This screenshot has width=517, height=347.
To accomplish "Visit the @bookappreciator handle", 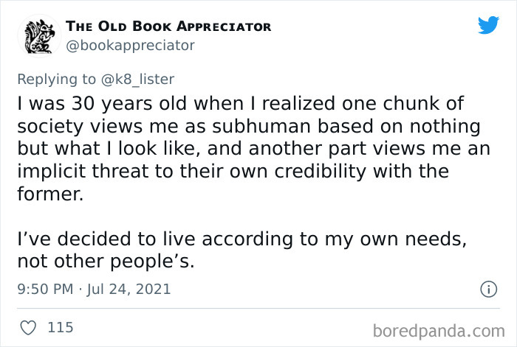I will pos(131,46).
